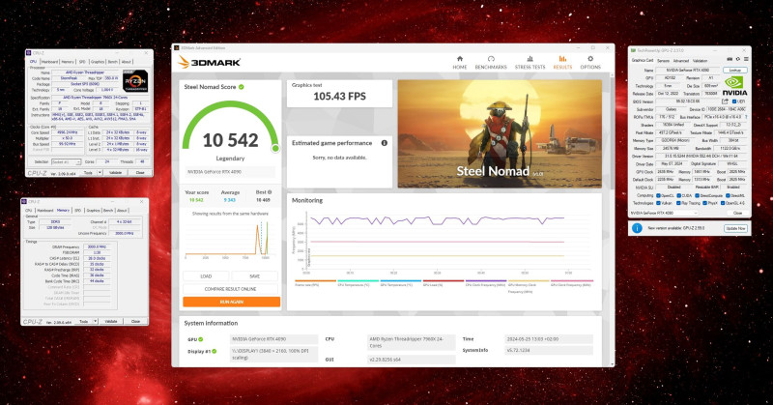Switch to Bench tab in top CPU-Z window
773x405 pixels.
click(x=112, y=62)
